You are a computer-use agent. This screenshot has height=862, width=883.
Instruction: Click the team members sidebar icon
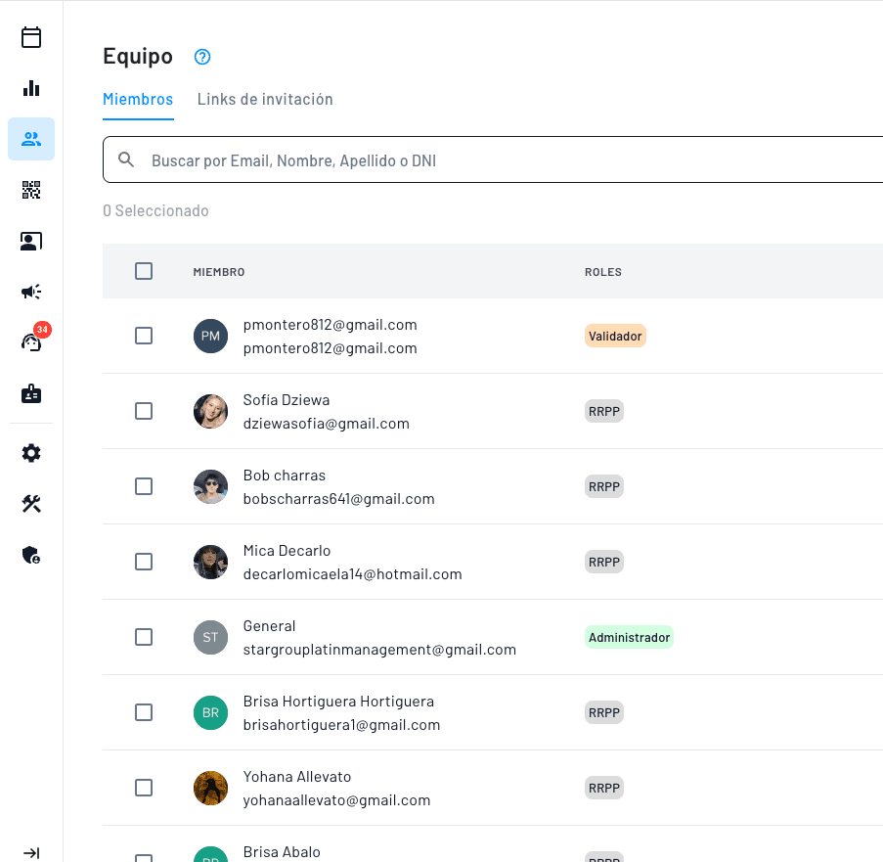click(x=31, y=139)
